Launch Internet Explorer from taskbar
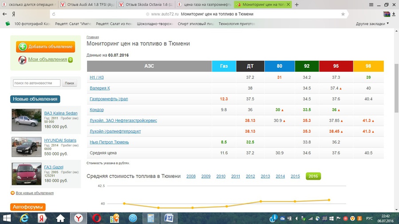Screen dimensions: 399x224 (24, 218)
